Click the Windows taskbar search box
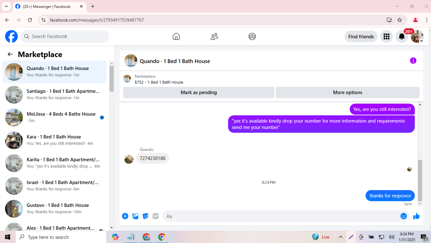 click(x=61, y=237)
